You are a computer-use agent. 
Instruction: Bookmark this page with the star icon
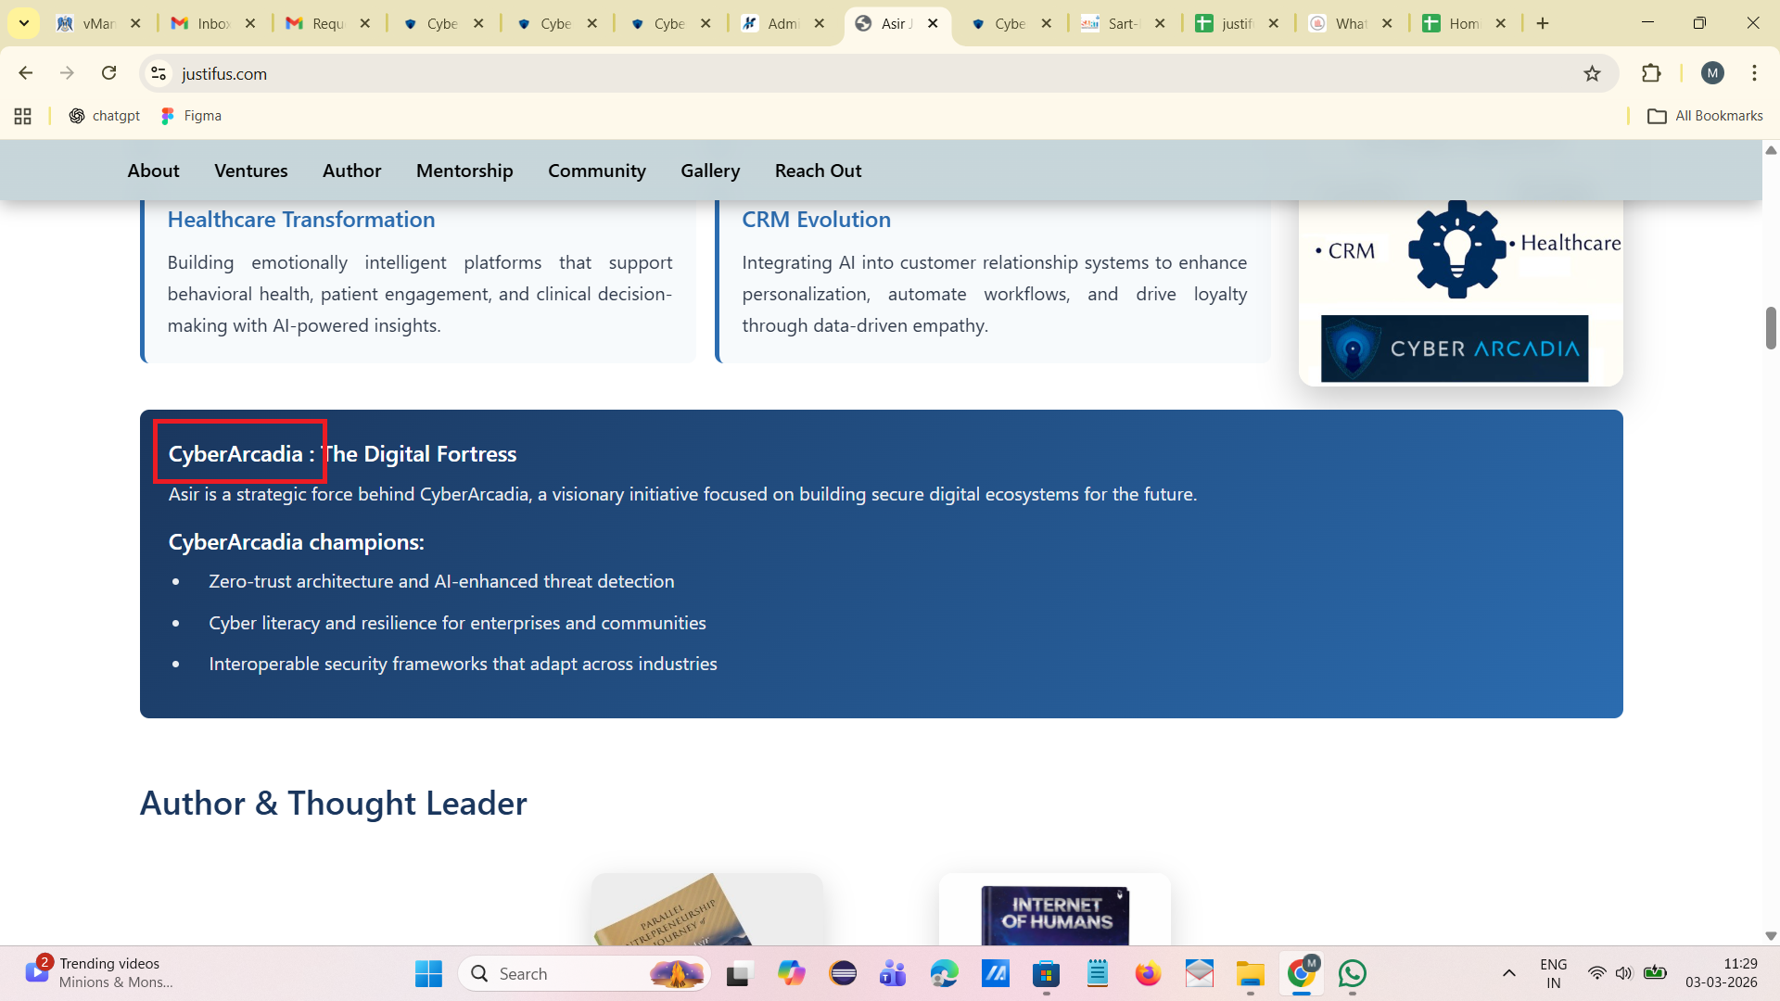[x=1592, y=73]
